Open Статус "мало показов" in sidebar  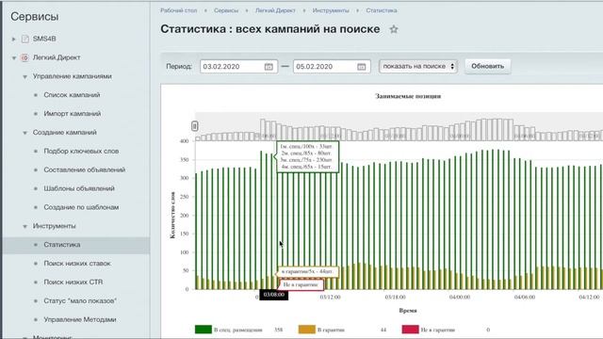[80, 301]
